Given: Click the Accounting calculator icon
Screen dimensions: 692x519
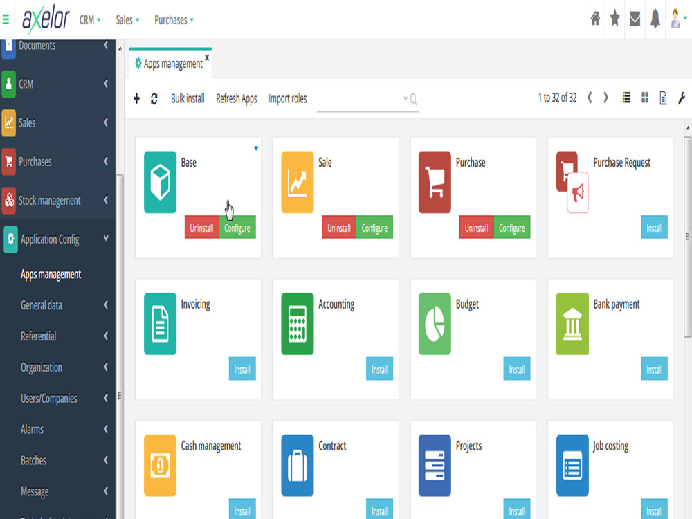Looking at the screenshot, I should [x=298, y=323].
